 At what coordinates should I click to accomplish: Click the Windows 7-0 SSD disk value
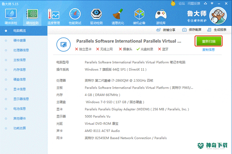pyautogui.click(x=115, y=102)
